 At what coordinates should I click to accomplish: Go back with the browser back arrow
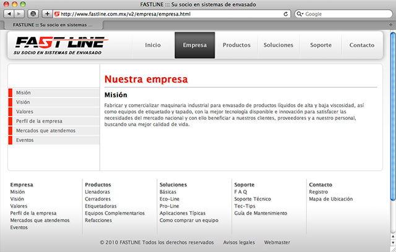point(9,14)
